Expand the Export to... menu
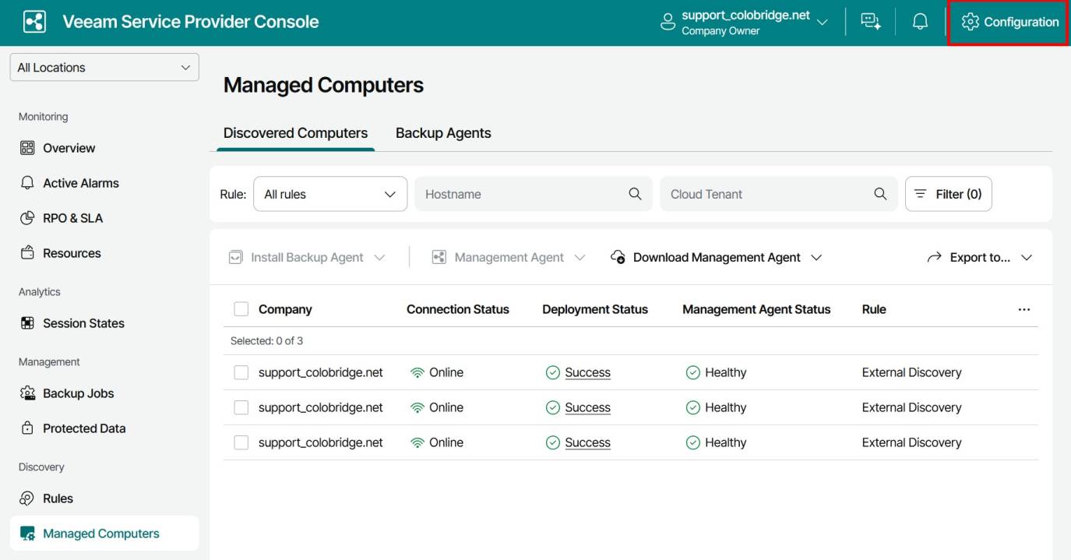The height and width of the screenshot is (560, 1071). 979,257
